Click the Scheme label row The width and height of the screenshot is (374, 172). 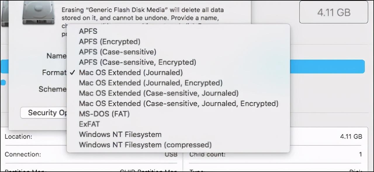click(53, 89)
